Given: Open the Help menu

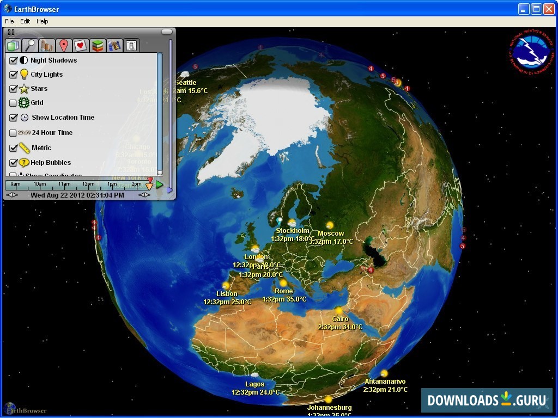Looking at the screenshot, I should tap(42, 21).
